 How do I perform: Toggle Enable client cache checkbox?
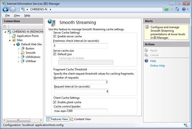[x=55, y=102]
